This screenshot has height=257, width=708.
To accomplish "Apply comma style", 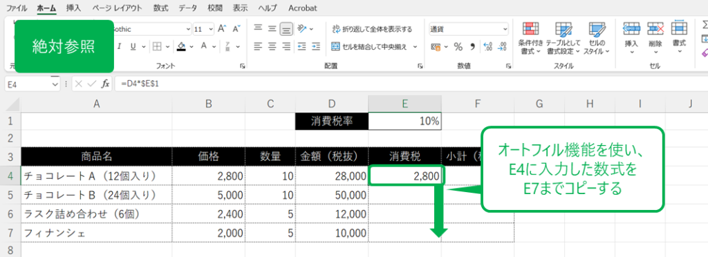I will [x=472, y=46].
